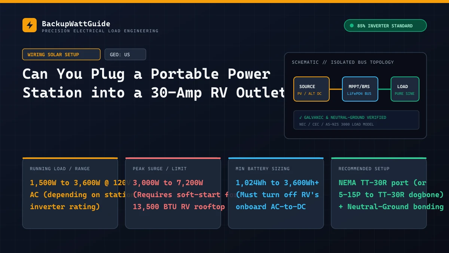
Task: Select the Wiring Solar Setup tag
Action: [61, 54]
